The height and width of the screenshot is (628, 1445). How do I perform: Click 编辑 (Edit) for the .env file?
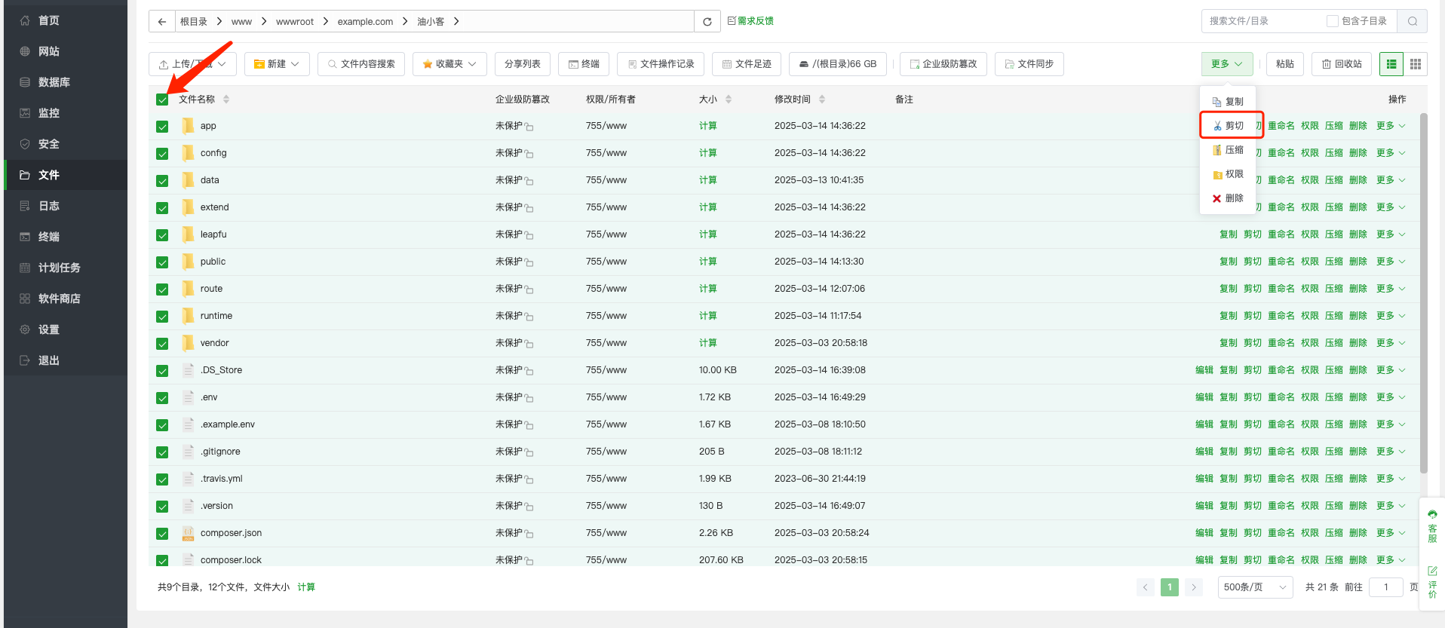tap(1204, 397)
